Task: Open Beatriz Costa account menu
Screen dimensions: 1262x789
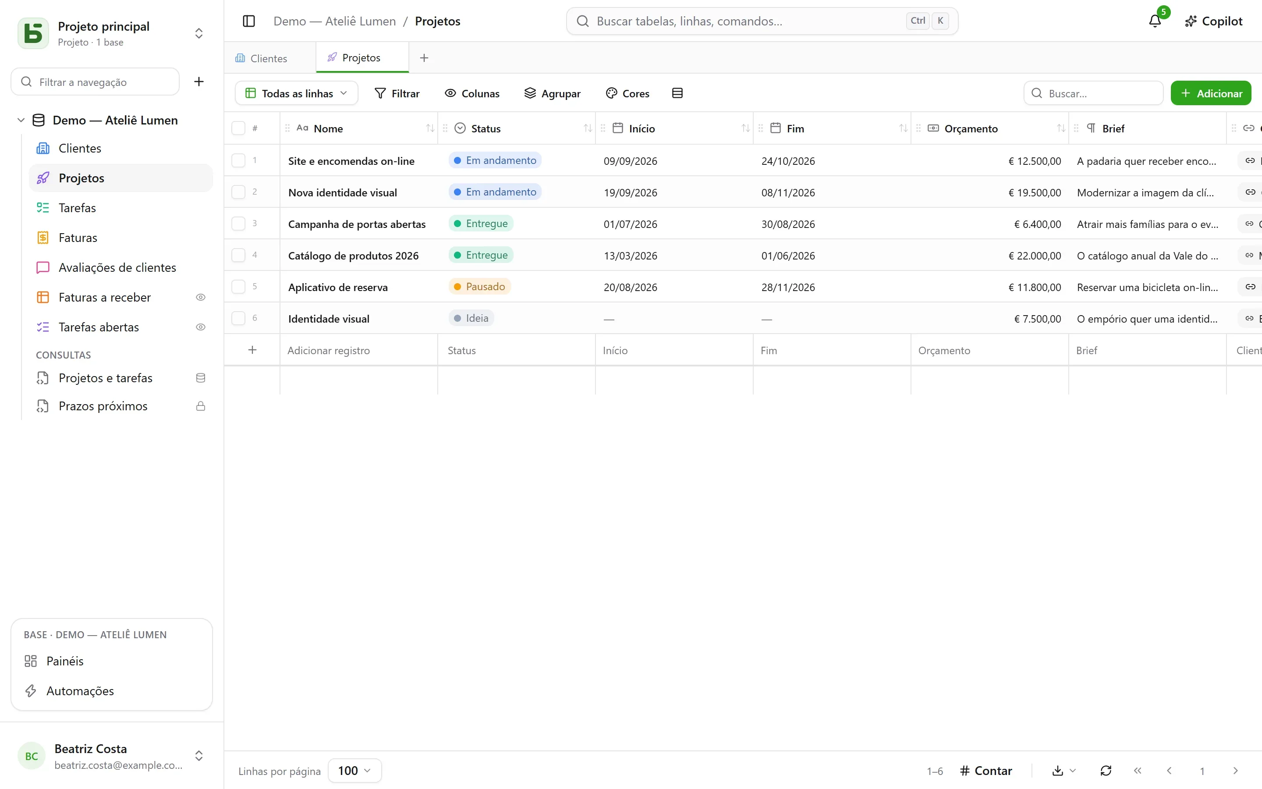Action: [x=112, y=756]
